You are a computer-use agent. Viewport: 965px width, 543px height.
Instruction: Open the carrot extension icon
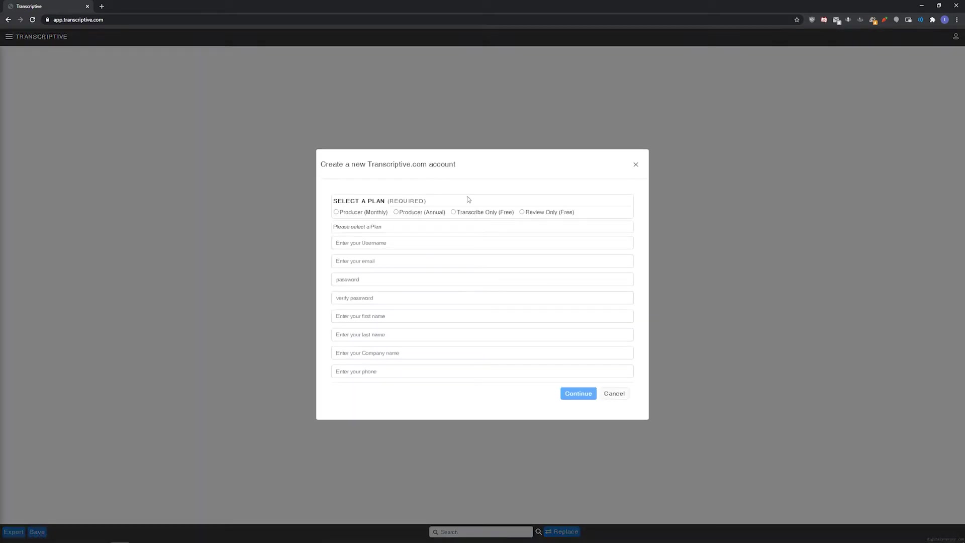point(884,20)
